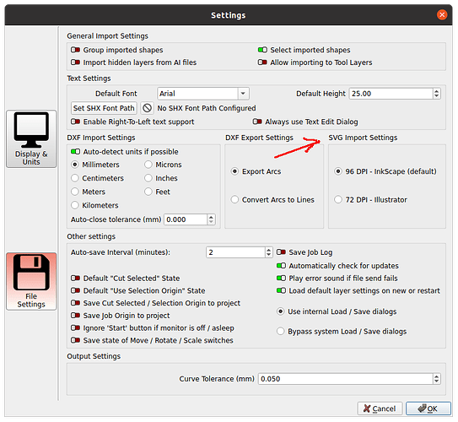This screenshot has height=422, width=458.
Task: Toggle Automatically check for updates
Action: pos(281,266)
